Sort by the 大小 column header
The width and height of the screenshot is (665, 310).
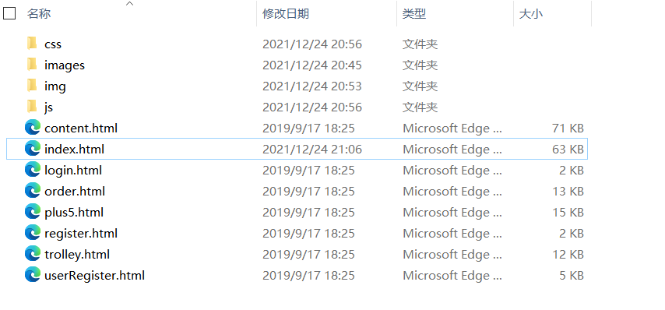(530, 13)
